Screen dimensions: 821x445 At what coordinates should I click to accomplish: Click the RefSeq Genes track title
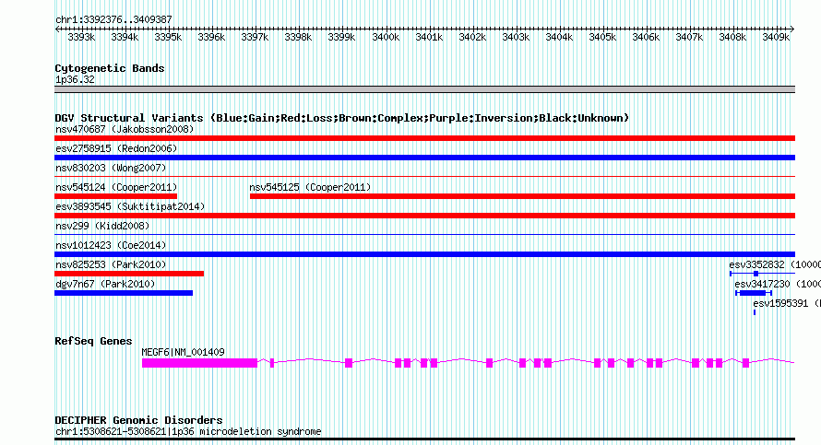coord(93,341)
